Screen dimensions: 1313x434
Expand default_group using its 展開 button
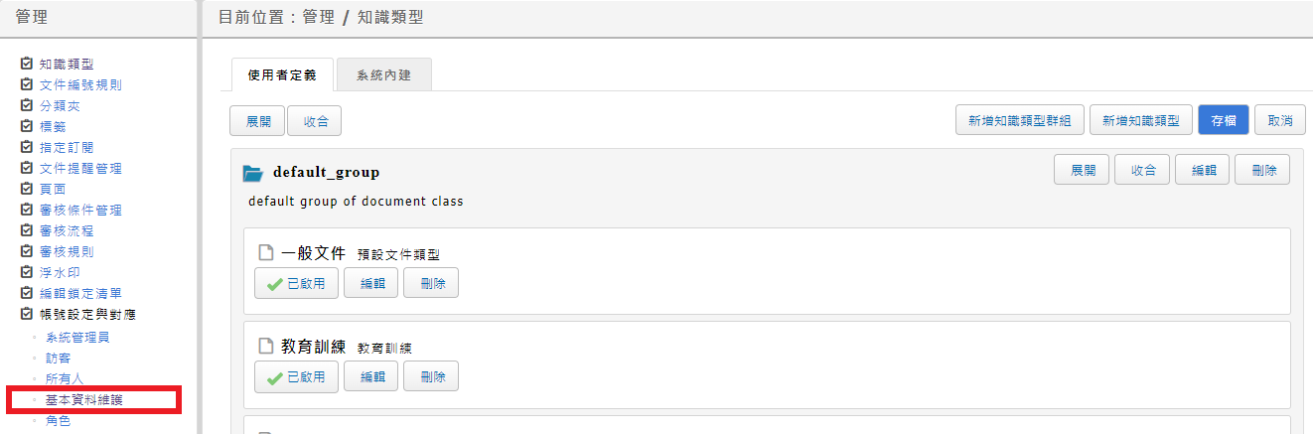pyautogui.click(x=1082, y=170)
